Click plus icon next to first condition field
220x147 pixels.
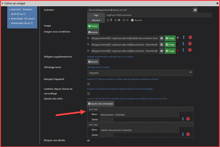tap(162, 38)
